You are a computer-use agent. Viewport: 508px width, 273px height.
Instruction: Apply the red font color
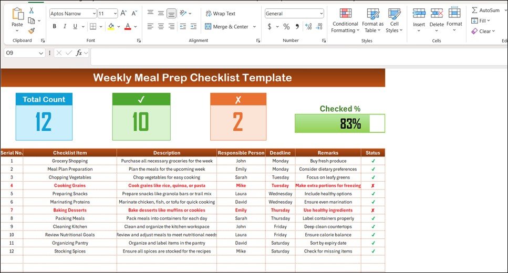[128, 27]
